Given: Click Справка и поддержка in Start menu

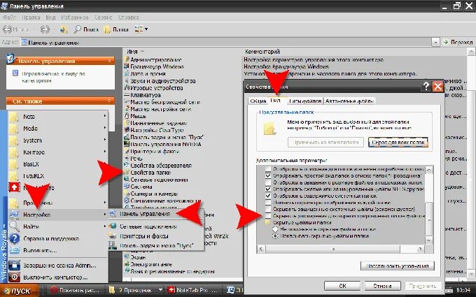Looking at the screenshot, I should pyautogui.click(x=51, y=238).
